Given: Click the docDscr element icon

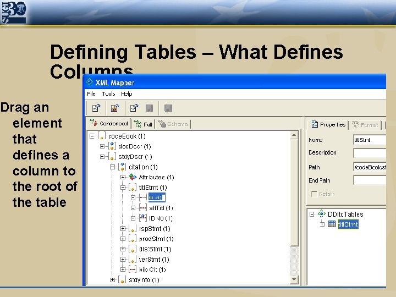Looking at the screenshot, I should click(112, 146).
